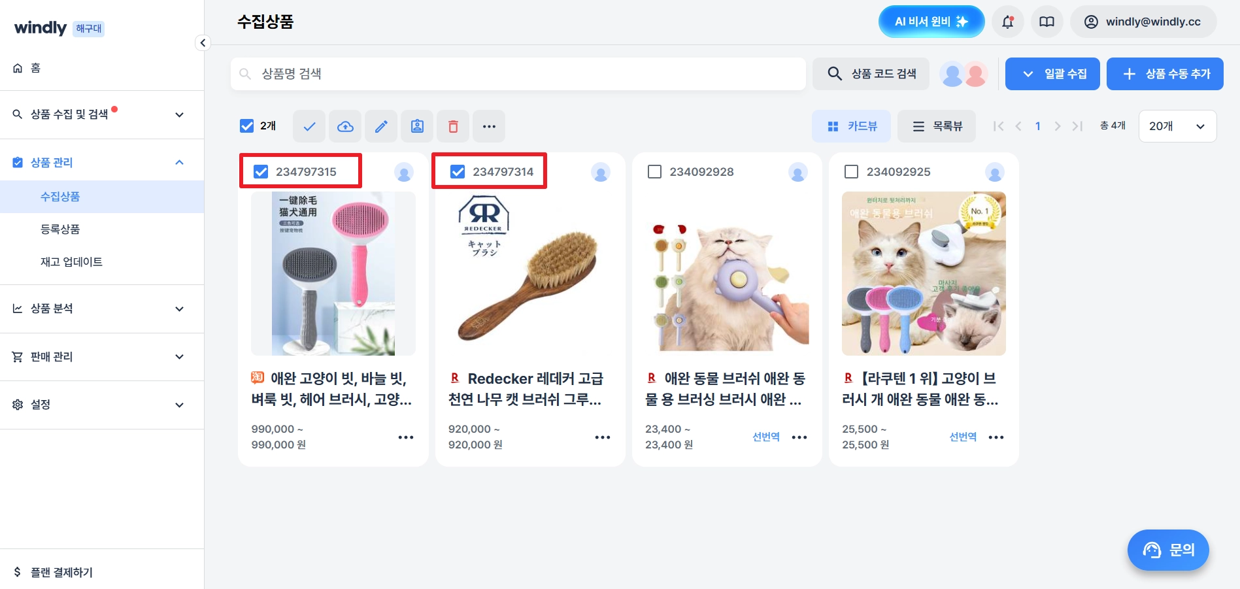Select 재고 업데이트 in the sidebar
The height and width of the screenshot is (589, 1240).
pyautogui.click(x=102, y=262)
